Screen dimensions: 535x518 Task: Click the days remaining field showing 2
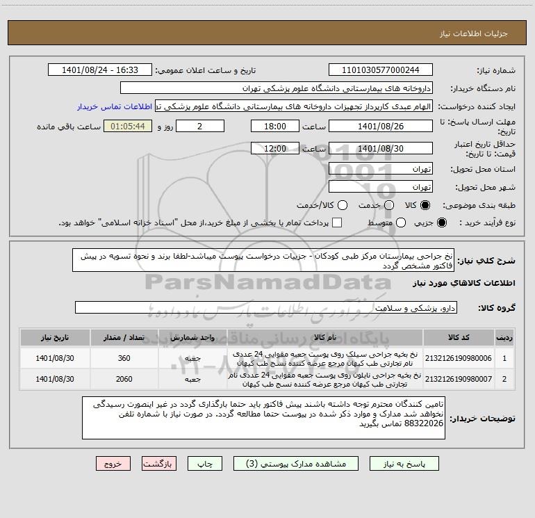click(200, 126)
